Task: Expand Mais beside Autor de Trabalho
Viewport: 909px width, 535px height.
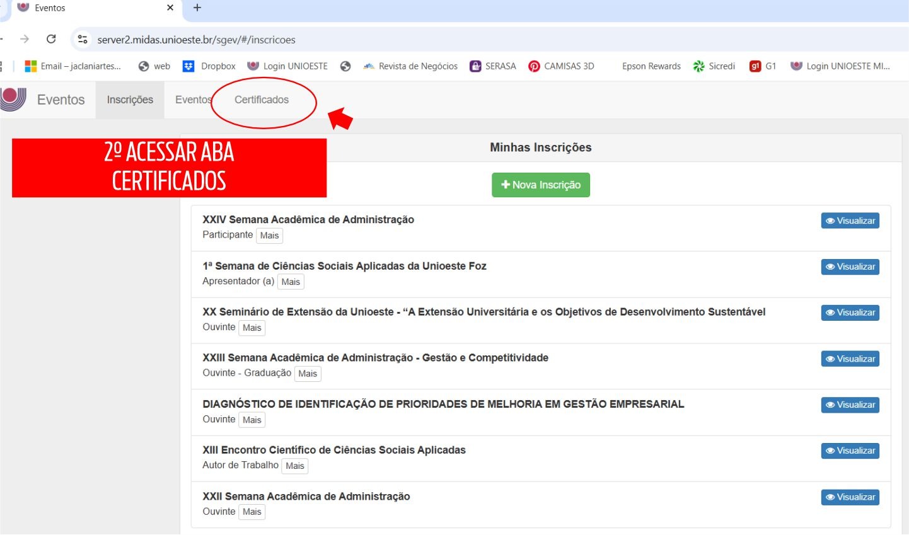Action: pos(294,466)
